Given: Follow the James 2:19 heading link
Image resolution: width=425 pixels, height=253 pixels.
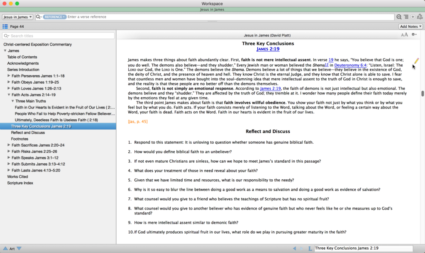Looking at the screenshot, I should click(x=268, y=49).
